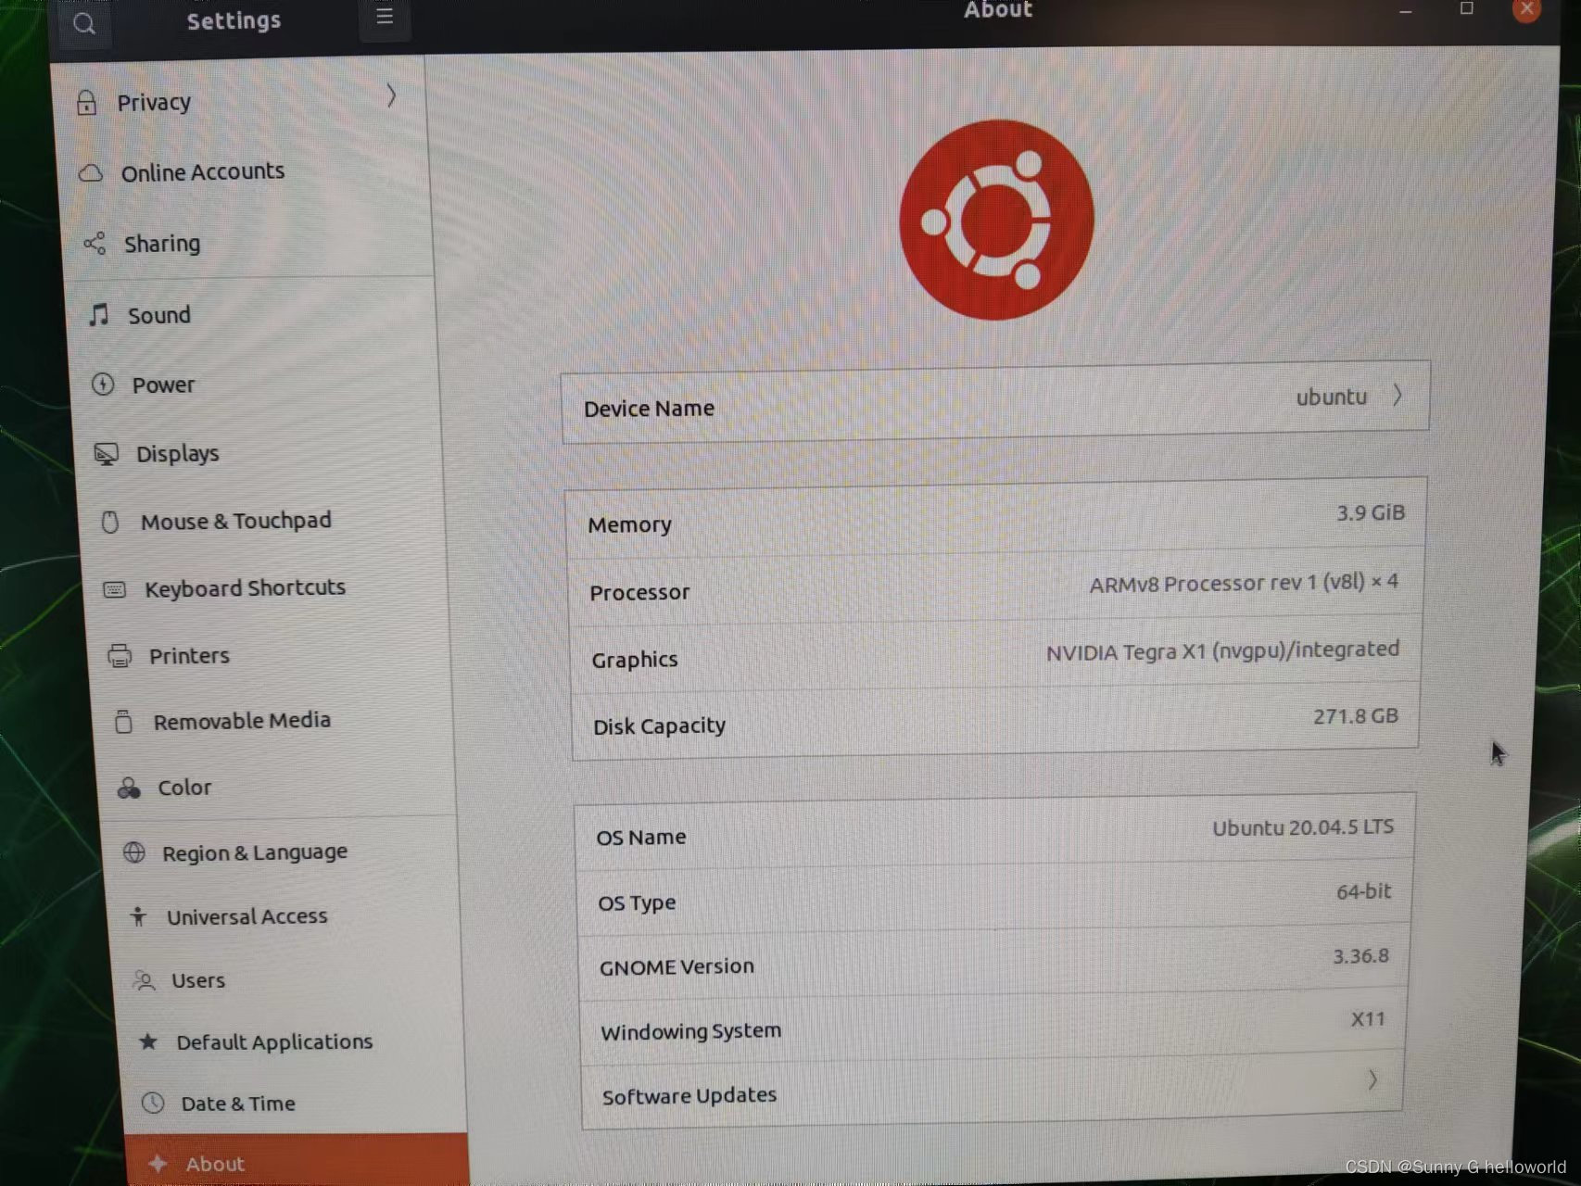Click the OS Name label

(641, 838)
